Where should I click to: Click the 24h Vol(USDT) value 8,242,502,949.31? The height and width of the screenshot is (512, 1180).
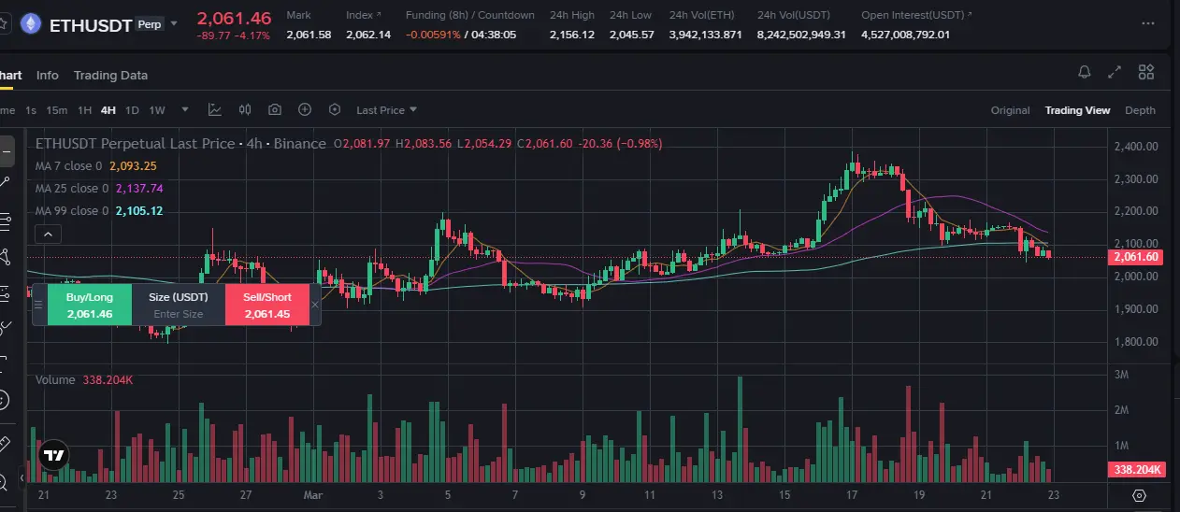click(x=801, y=35)
